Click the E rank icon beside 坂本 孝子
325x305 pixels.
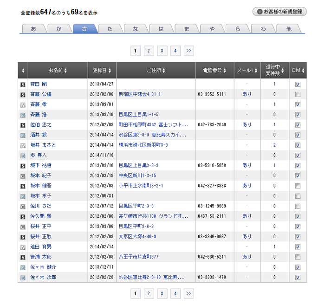pos(23,196)
